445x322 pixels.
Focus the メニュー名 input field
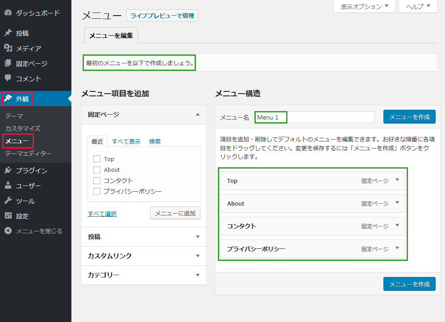pyautogui.click(x=315, y=117)
